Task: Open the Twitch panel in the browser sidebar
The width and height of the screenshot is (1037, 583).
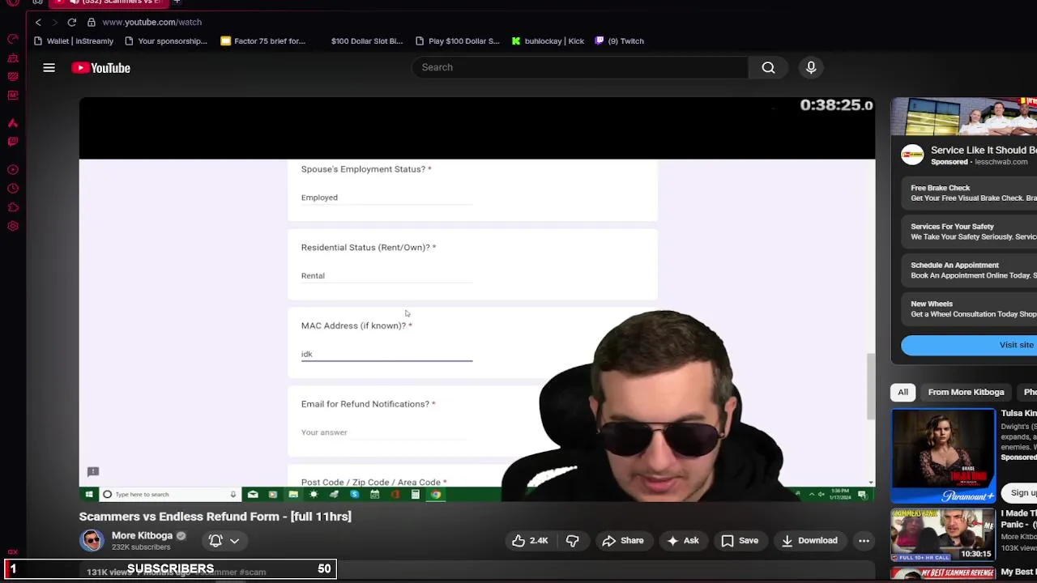Action: pos(13,142)
